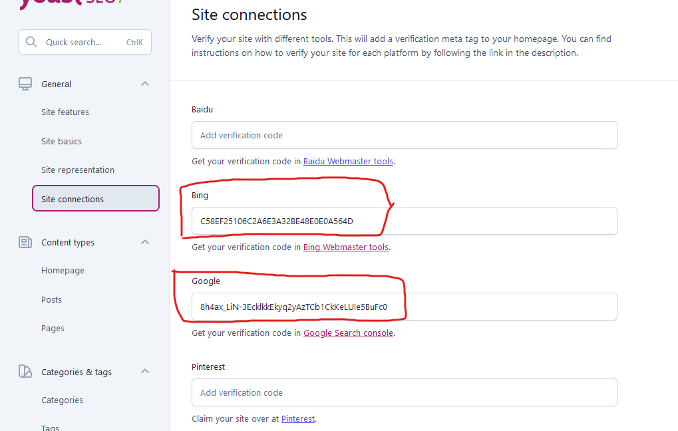Click the Categories & tags icon
The height and width of the screenshot is (431, 678).
click(25, 371)
